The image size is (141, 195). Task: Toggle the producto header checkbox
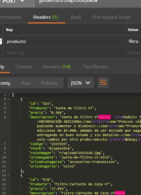[1, 41]
